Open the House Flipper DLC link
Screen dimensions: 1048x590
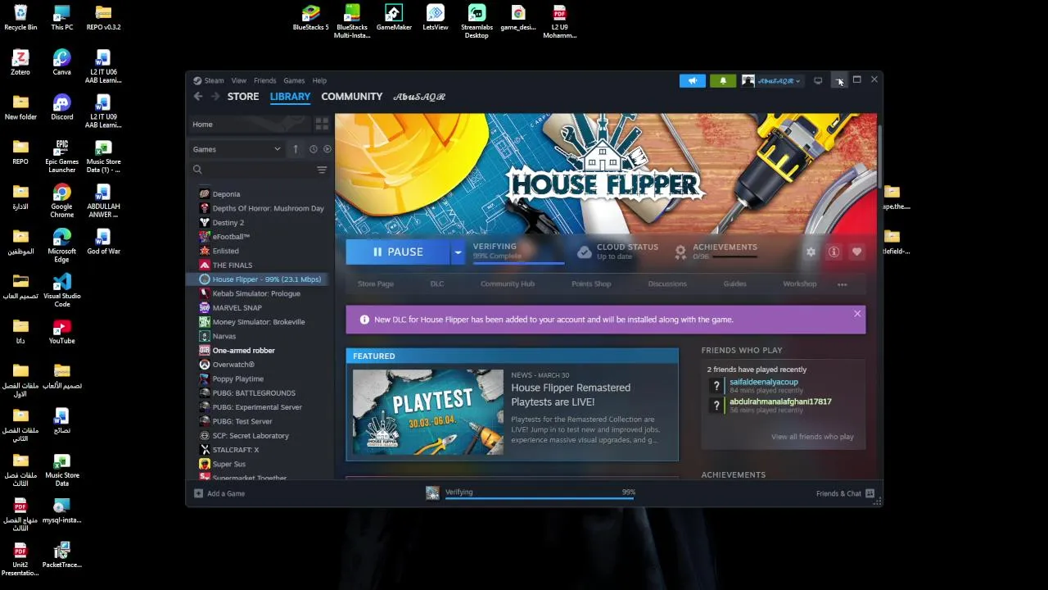coord(437,284)
